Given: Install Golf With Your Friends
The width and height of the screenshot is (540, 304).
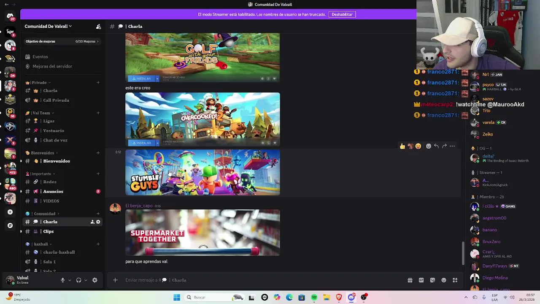Looking at the screenshot, I should click(x=142, y=79).
